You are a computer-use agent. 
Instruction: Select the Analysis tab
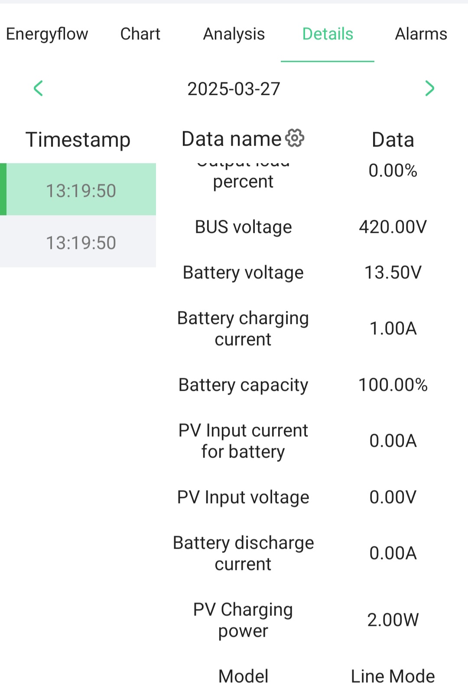click(234, 34)
